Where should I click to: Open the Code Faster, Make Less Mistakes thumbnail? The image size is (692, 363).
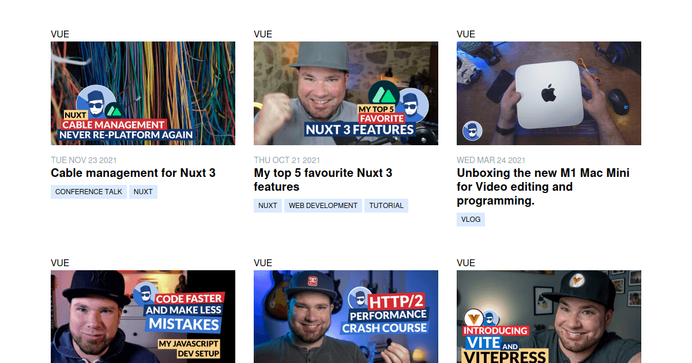pyautogui.click(x=143, y=316)
